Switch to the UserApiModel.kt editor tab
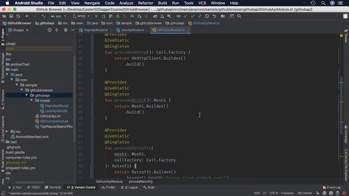 (x=133, y=30)
